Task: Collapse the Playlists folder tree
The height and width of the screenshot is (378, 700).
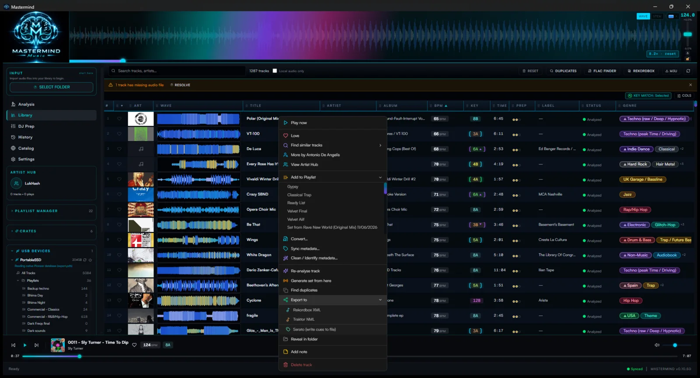Action: point(18,281)
